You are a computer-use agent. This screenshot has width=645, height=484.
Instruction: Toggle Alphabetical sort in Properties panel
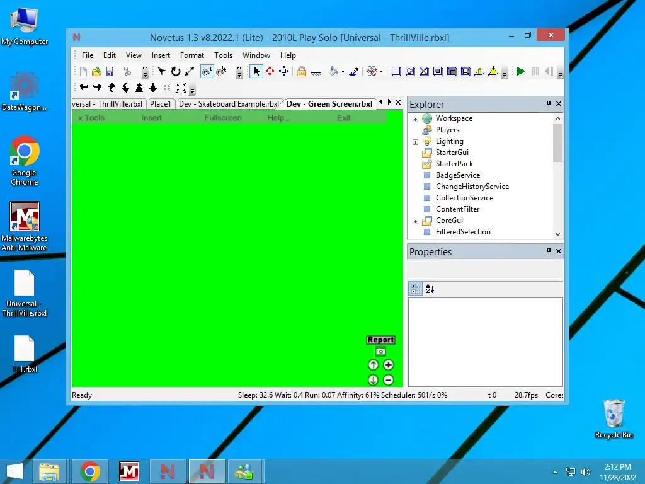click(x=430, y=289)
